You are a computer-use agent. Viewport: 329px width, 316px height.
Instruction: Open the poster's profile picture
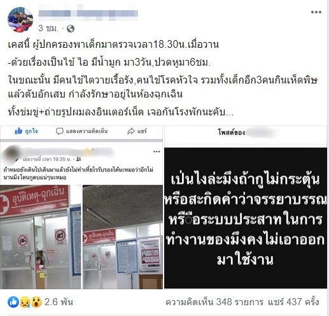20,20
